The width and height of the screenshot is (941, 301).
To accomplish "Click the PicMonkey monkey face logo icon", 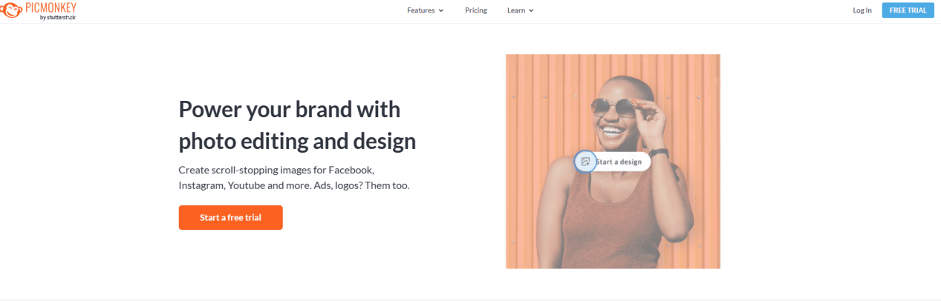I will [10, 10].
